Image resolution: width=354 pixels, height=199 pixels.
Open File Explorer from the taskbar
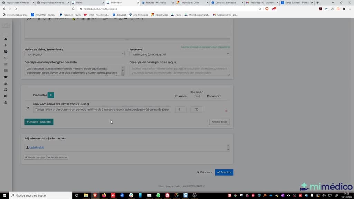point(86,195)
